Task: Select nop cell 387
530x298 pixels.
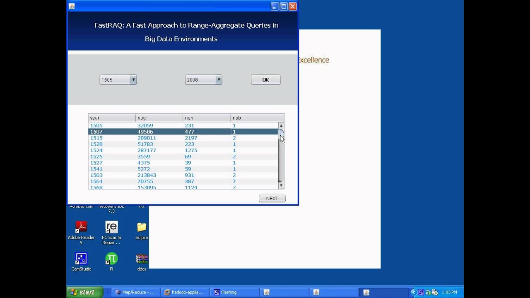Action: tap(207, 181)
